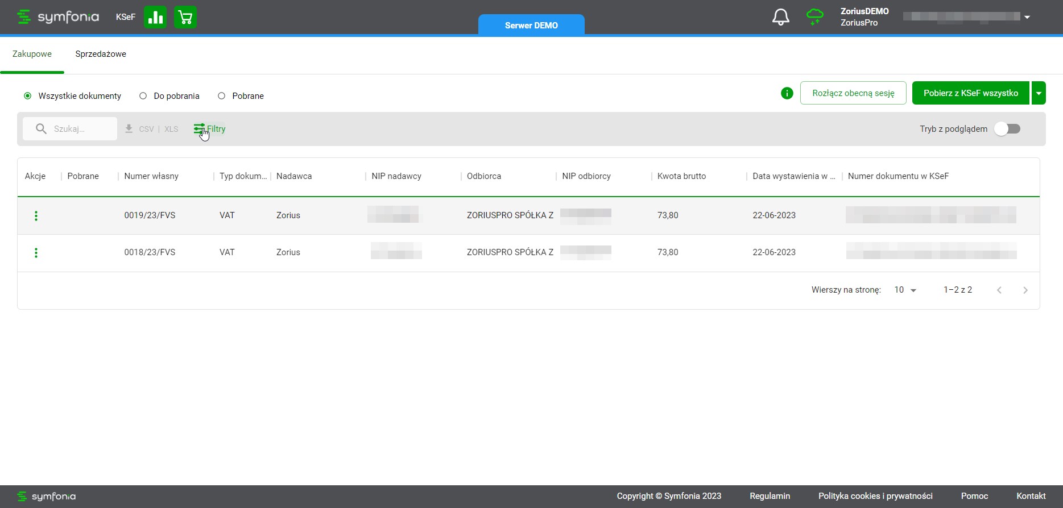This screenshot has width=1063, height=508.
Task: Switch to the Zakupowe tab
Action: point(32,54)
